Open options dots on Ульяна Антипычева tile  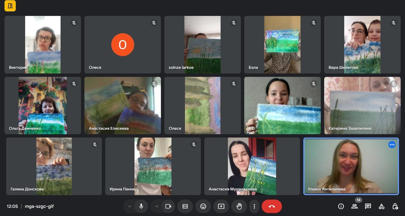click(x=392, y=145)
